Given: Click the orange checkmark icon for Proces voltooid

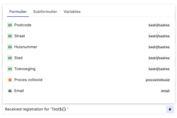Looking at the screenshot, I should point(10,80).
